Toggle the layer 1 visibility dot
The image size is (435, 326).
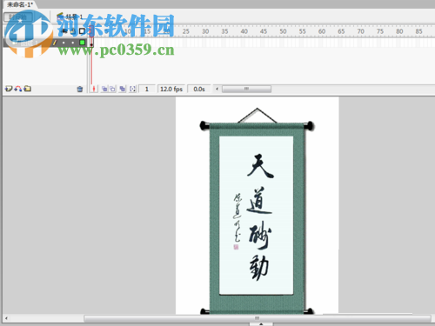pos(64,43)
